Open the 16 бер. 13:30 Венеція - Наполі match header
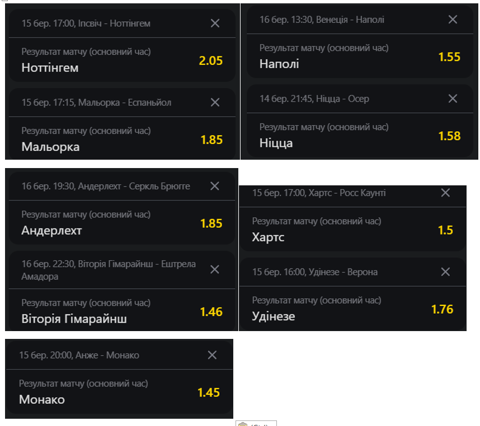The width and height of the screenshot is (480, 426). [x=322, y=20]
